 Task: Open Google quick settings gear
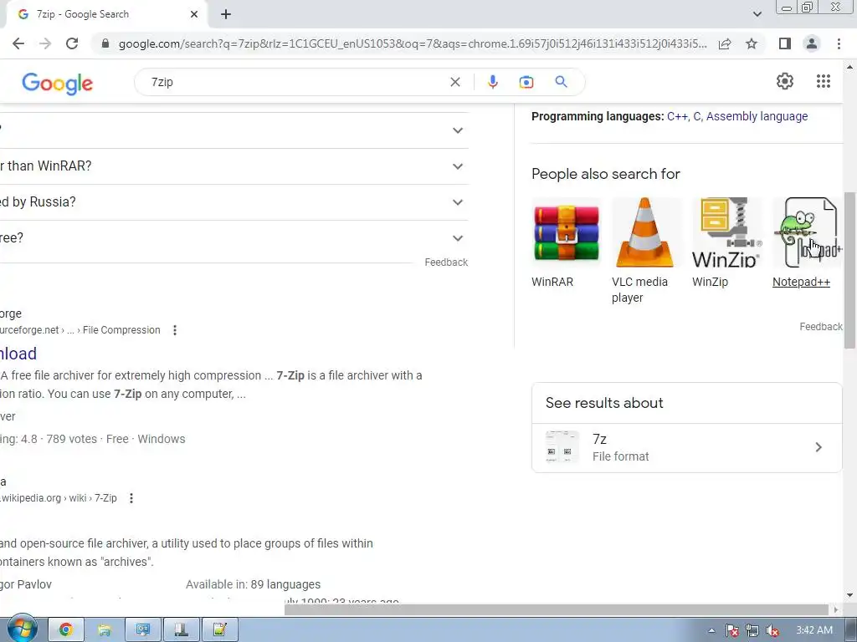pyautogui.click(x=785, y=81)
